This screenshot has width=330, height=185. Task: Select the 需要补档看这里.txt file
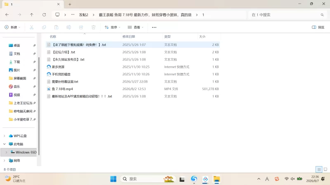click(x=133, y=81)
